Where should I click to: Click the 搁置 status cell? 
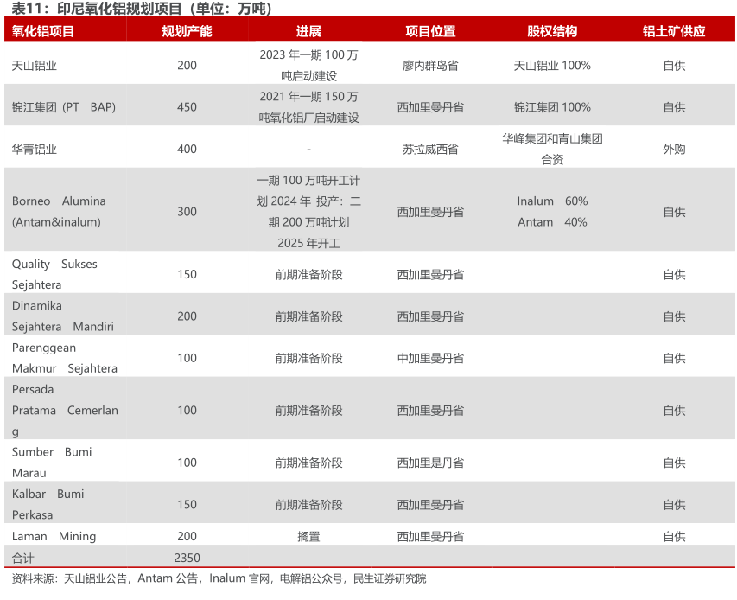pos(308,536)
